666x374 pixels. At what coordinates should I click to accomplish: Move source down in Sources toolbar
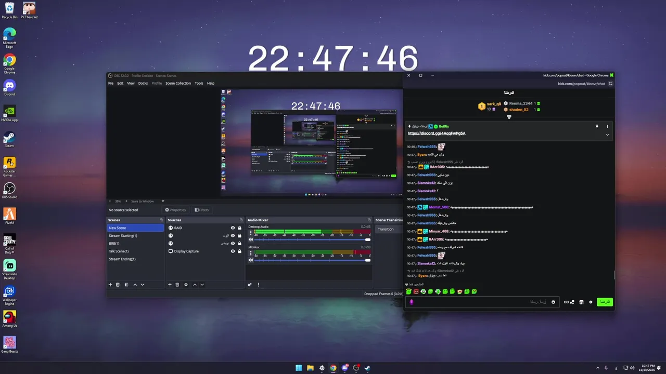pyautogui.click(x=202, y=285)
